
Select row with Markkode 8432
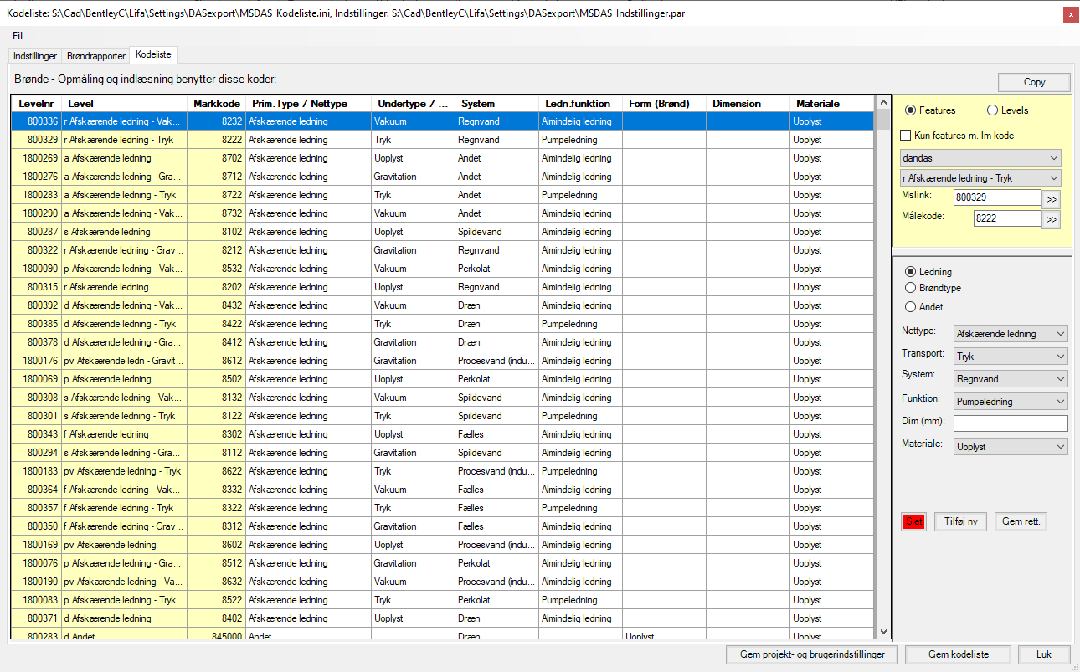pyautogui.click(x=442, y=305)
